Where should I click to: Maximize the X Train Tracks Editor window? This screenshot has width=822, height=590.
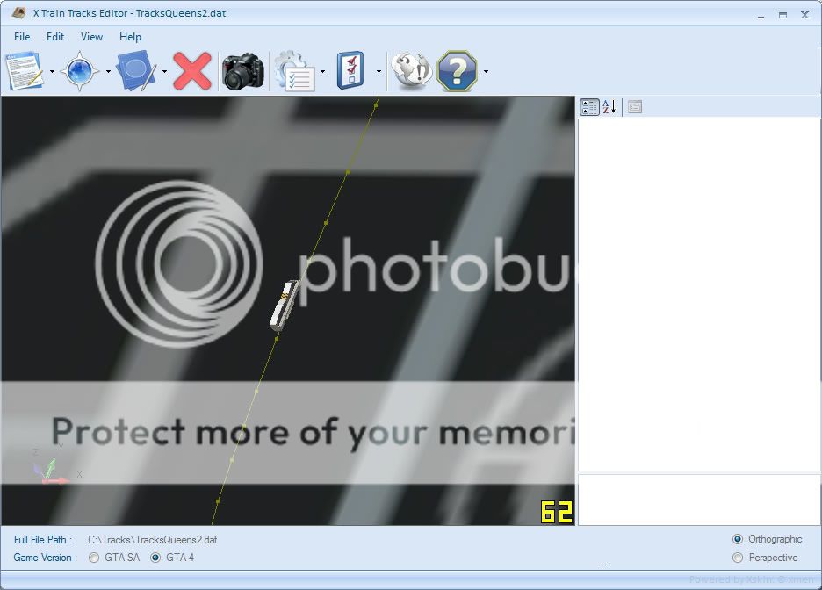click(782, 15)
